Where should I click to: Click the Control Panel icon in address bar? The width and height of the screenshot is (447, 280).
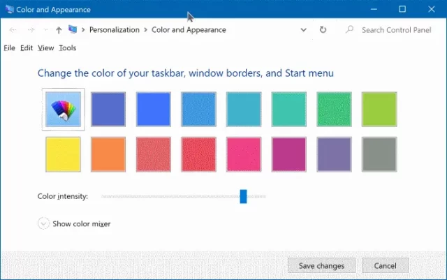[73, 29]
